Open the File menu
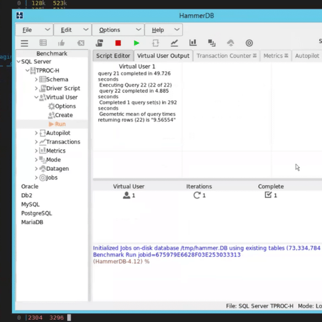This screenshot has width=322, height=322. [34, 30]
